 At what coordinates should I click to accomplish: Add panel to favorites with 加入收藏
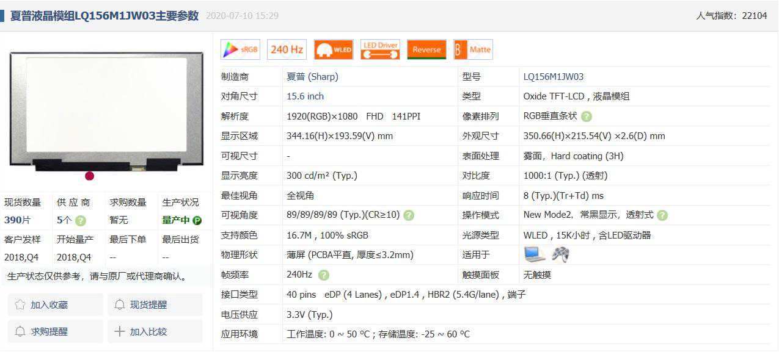pos(55,305)
